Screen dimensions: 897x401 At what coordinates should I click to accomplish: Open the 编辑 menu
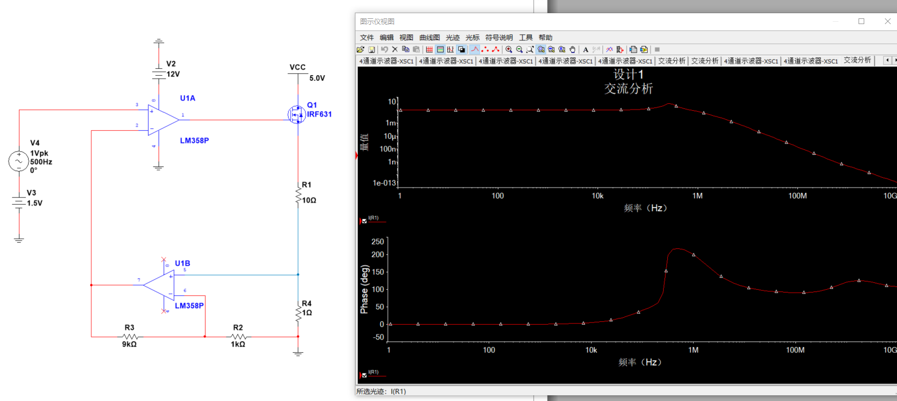[386, 37]
